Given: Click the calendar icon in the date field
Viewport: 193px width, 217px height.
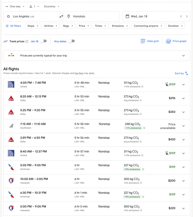Looking at the screenshot, I should click(x=128, y=16).
